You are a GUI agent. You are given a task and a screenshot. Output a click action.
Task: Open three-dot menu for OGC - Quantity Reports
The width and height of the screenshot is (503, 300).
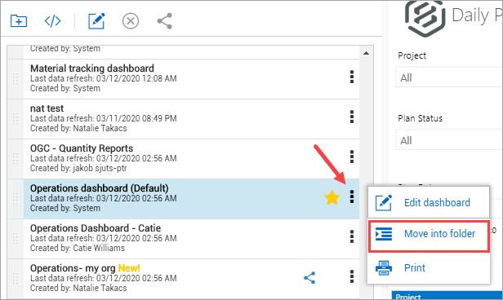tap(352, 157)
